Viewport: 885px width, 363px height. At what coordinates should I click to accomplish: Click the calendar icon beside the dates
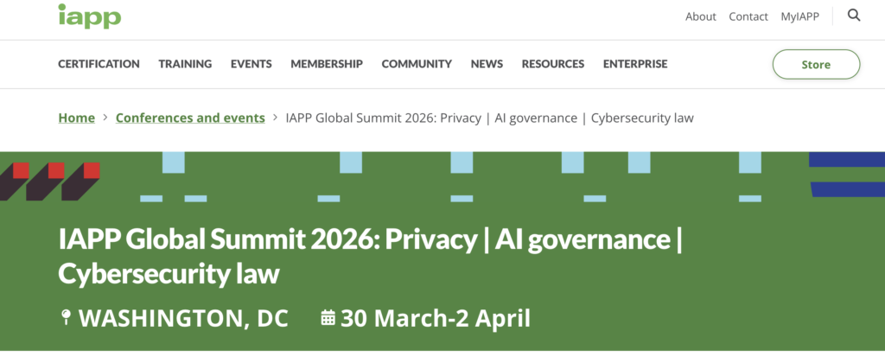[x=328, y=318]
